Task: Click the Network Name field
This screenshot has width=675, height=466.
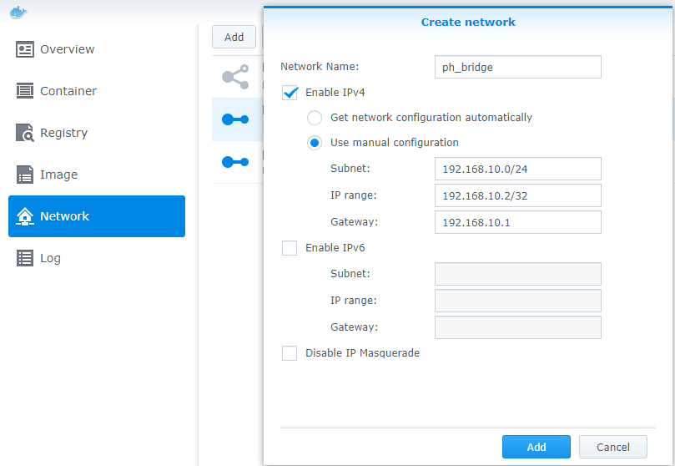Action: click(518, 67)
